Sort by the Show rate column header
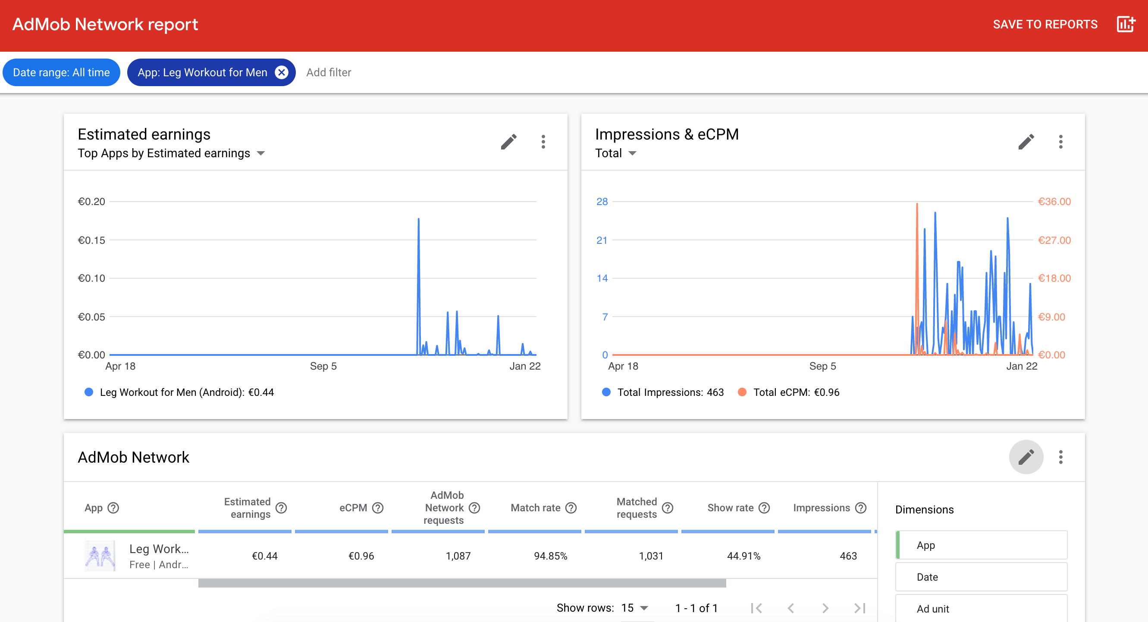Image resolution: width=1148 pixels, height=622 pixels. coord(731,507)
